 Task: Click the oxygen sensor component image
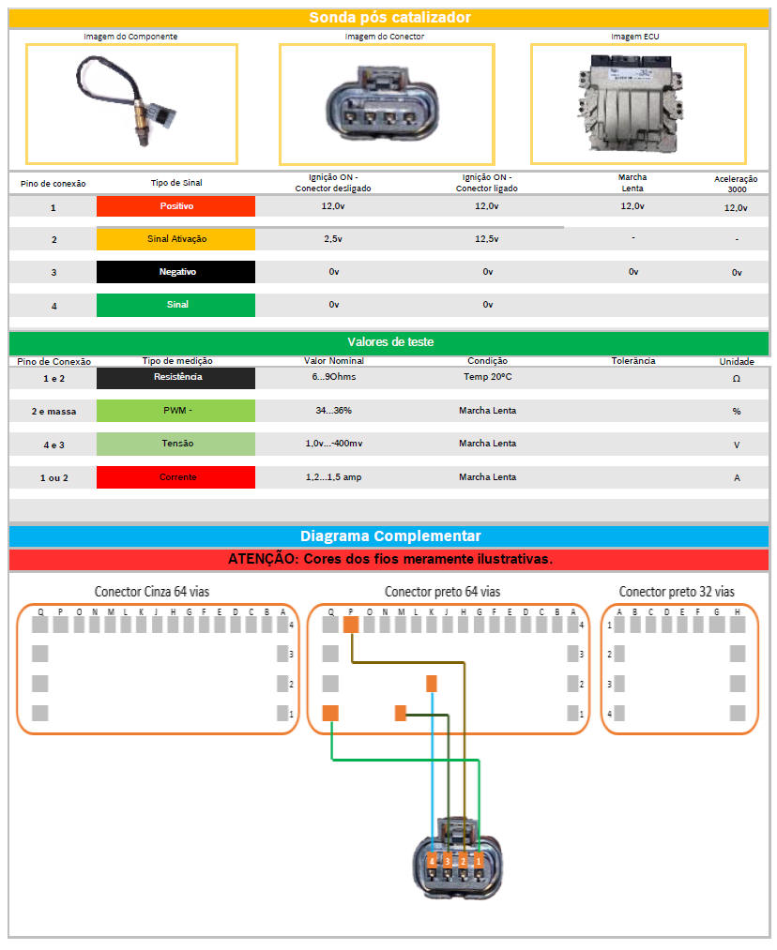click(x=131, y=102)
